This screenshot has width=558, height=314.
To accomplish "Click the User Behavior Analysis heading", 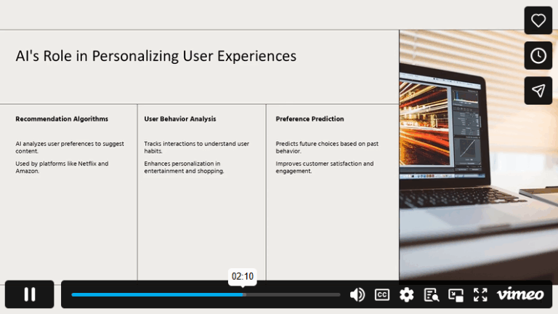I will pos(179,118).
